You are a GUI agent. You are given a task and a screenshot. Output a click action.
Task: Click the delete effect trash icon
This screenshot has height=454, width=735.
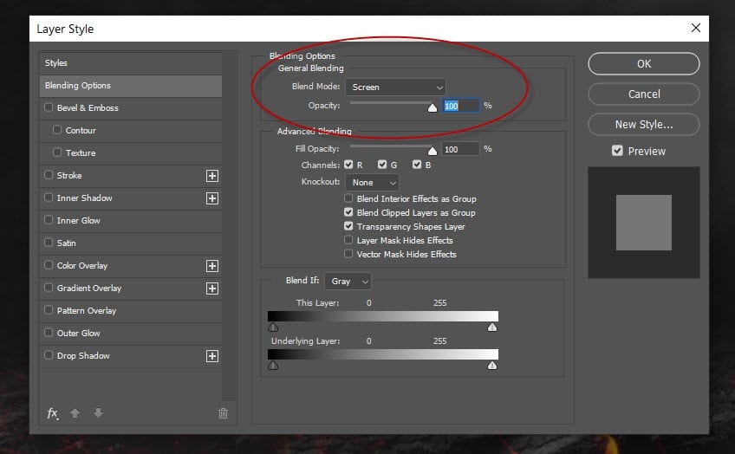tap(224, 413)
